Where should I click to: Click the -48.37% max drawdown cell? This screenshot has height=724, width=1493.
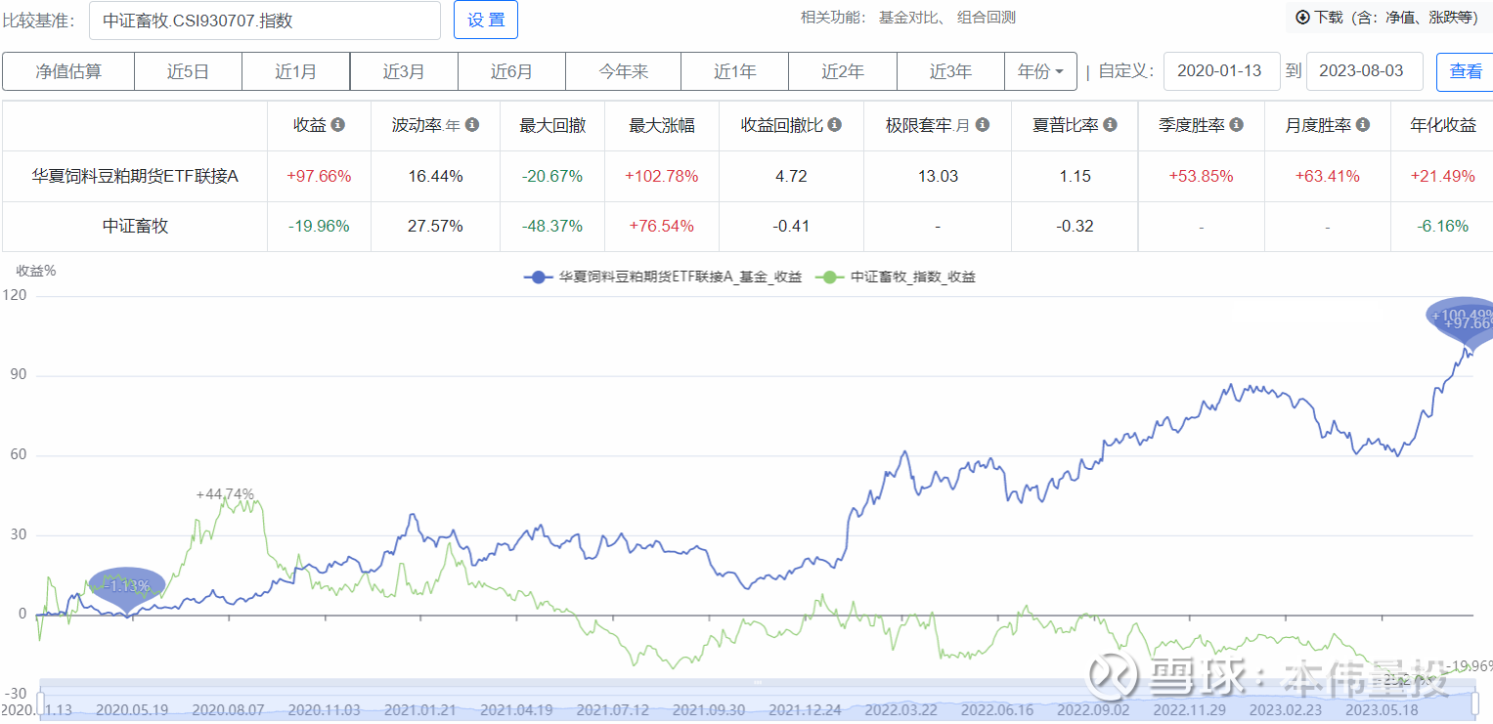tap(552, 226)
